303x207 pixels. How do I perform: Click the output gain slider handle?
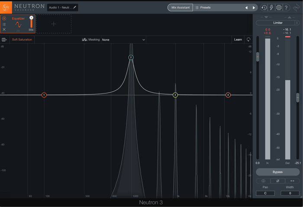[298, 97]
